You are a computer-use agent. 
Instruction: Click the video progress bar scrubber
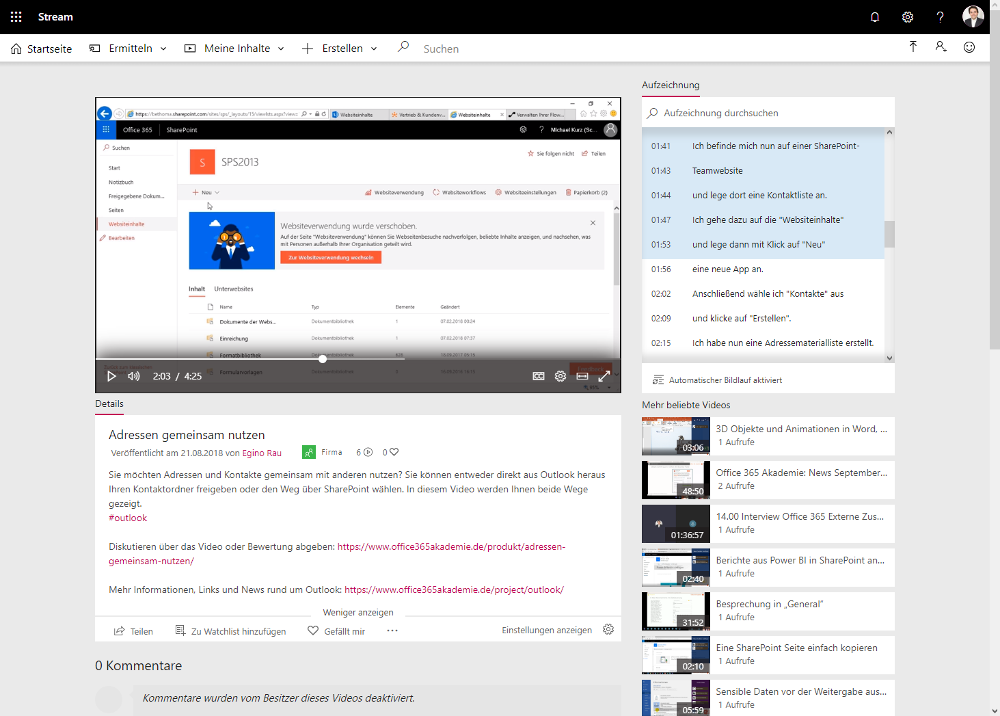pos(323,358)
